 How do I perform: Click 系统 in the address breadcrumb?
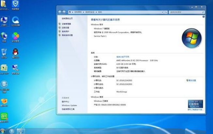coord(100,12)
